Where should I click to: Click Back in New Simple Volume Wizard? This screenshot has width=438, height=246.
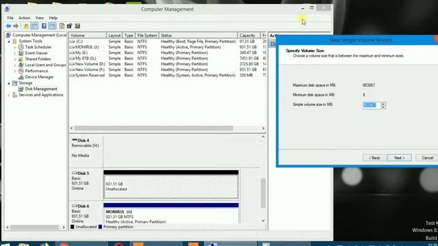click(374, 158)
